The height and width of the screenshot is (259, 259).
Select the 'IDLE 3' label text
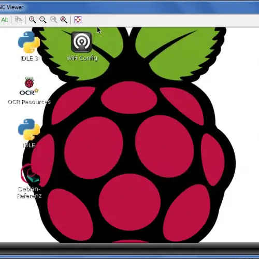[29, 59]
